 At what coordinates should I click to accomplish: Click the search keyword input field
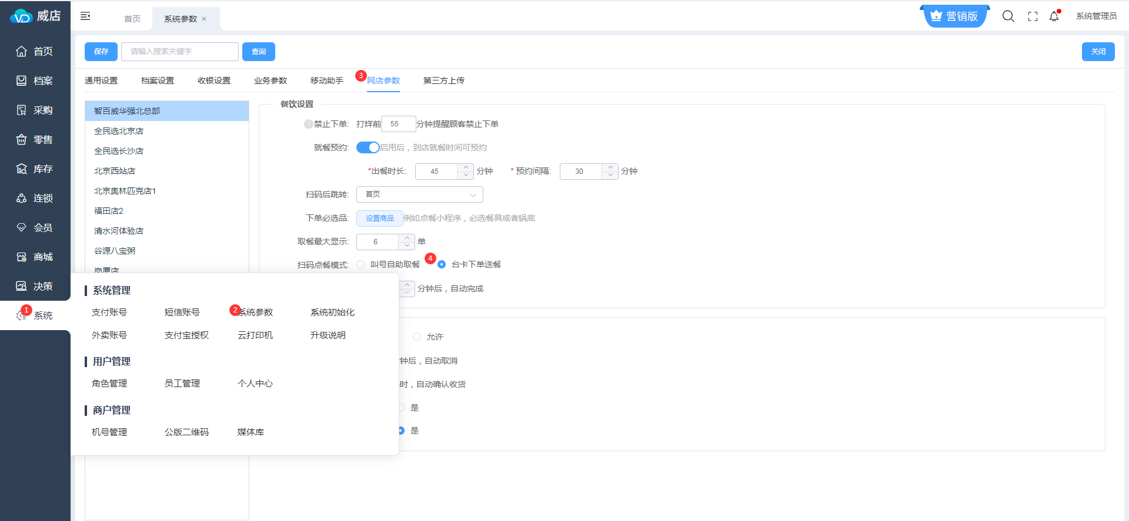click(180, 52)
